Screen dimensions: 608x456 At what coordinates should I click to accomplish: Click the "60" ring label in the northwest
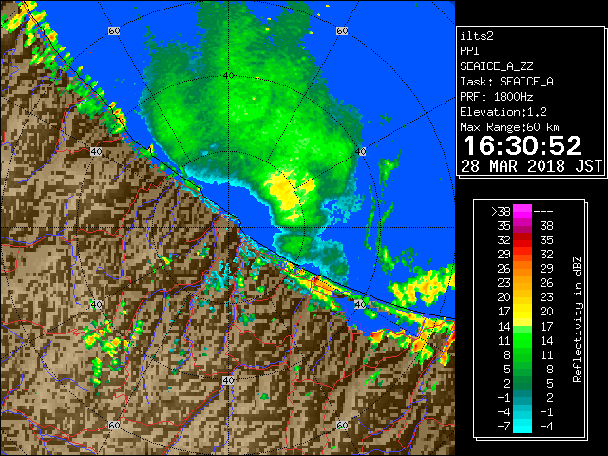pos(114,30)
